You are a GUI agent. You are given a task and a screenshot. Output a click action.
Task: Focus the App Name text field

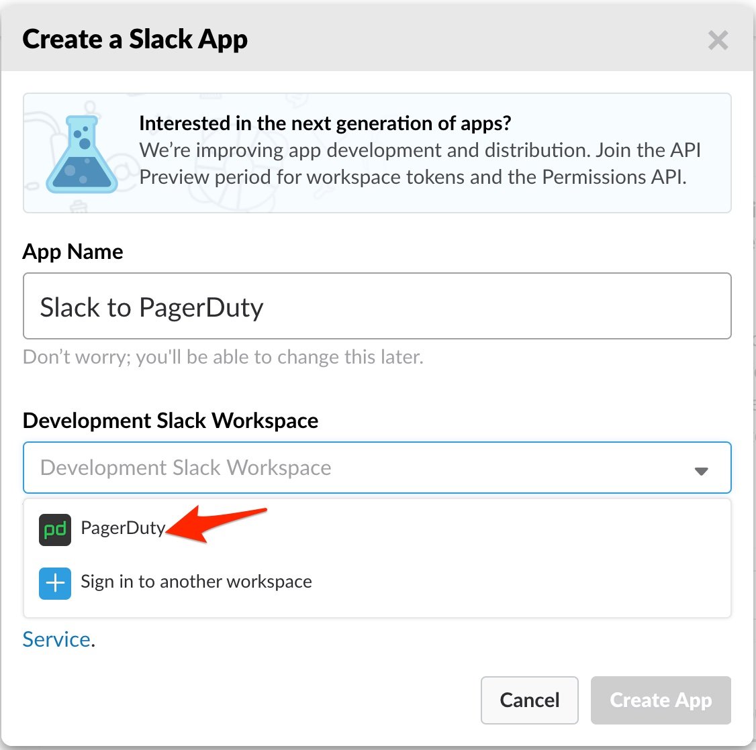[x=377, y=307]
